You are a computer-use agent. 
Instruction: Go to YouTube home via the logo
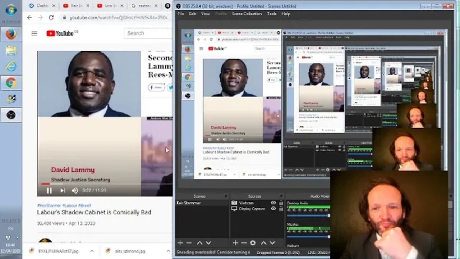point(60,33)
